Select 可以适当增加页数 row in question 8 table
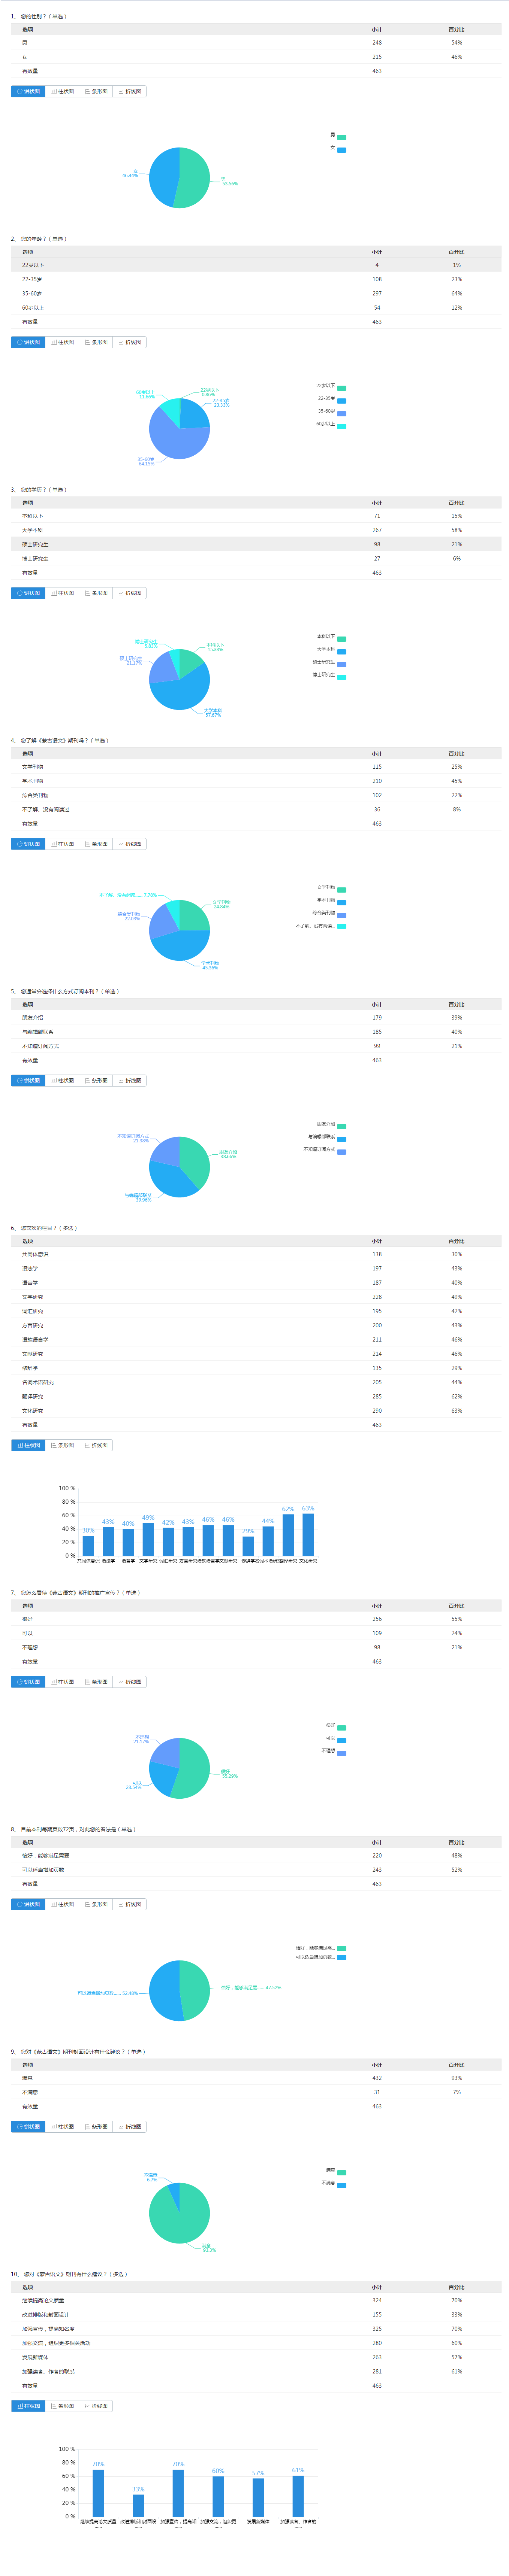 [x=256, y=1870]
